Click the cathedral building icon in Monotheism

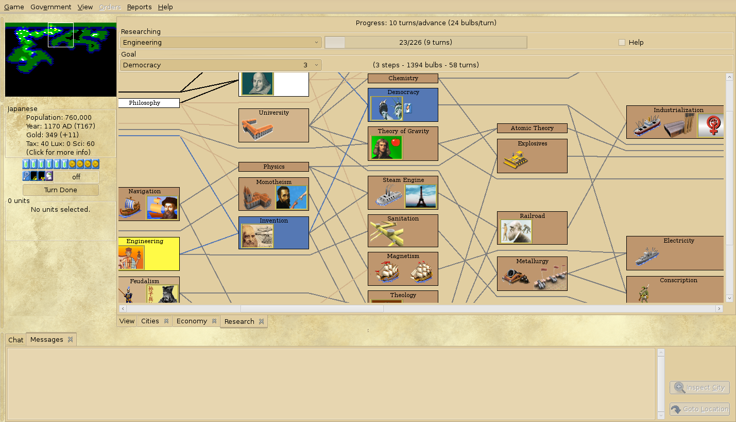(257, 198)
